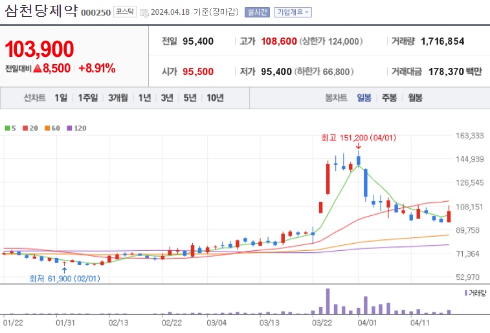Click the 거래량 value 1,716,854

click(x=443, y=41)
